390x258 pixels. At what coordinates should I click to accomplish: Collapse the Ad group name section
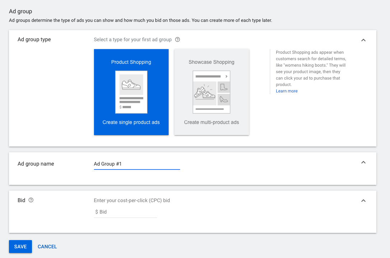pyautogui.click(x=363, y=162)
